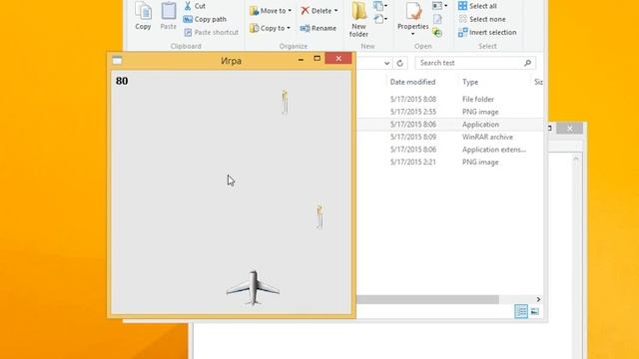Click Select none
The height and width of the screenshot is (359, 639).
[x=482, y=19]
